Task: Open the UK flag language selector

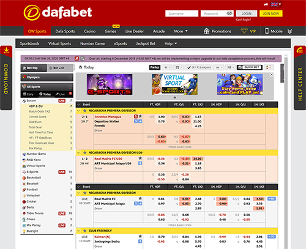Action: (x=276, y=4)
